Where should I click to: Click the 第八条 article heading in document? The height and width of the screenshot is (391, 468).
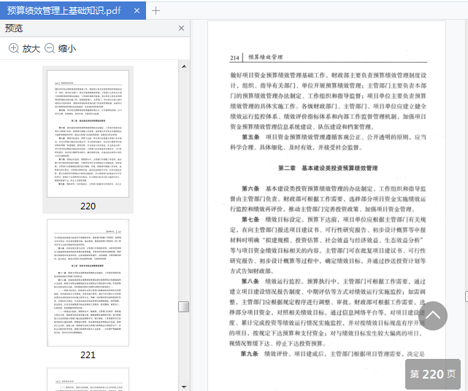[x=250, y=282]
